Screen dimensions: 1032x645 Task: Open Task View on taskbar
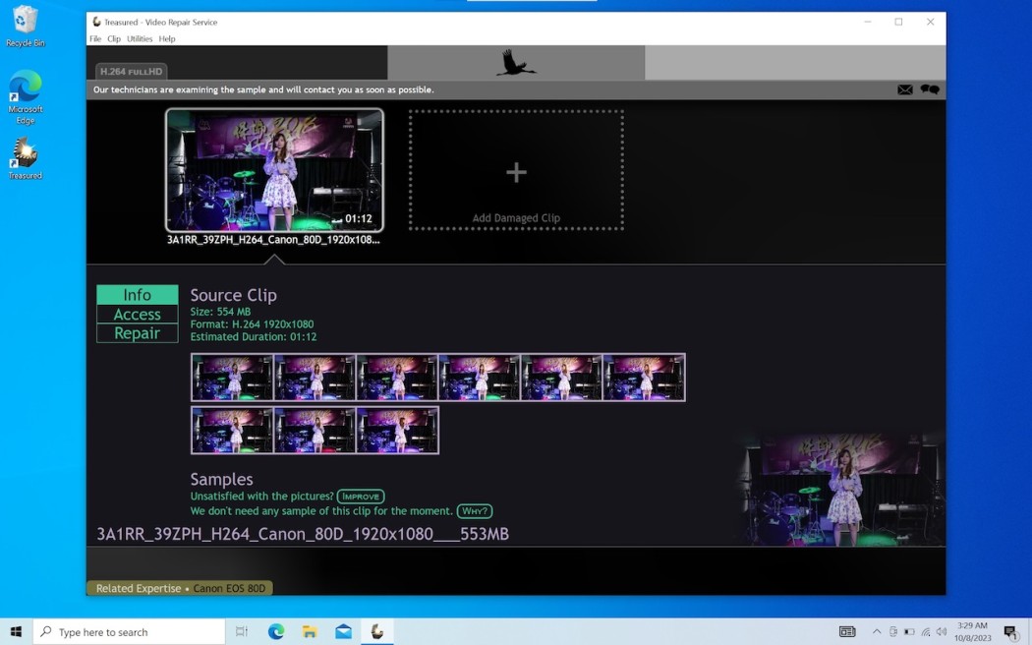point(242,632)
